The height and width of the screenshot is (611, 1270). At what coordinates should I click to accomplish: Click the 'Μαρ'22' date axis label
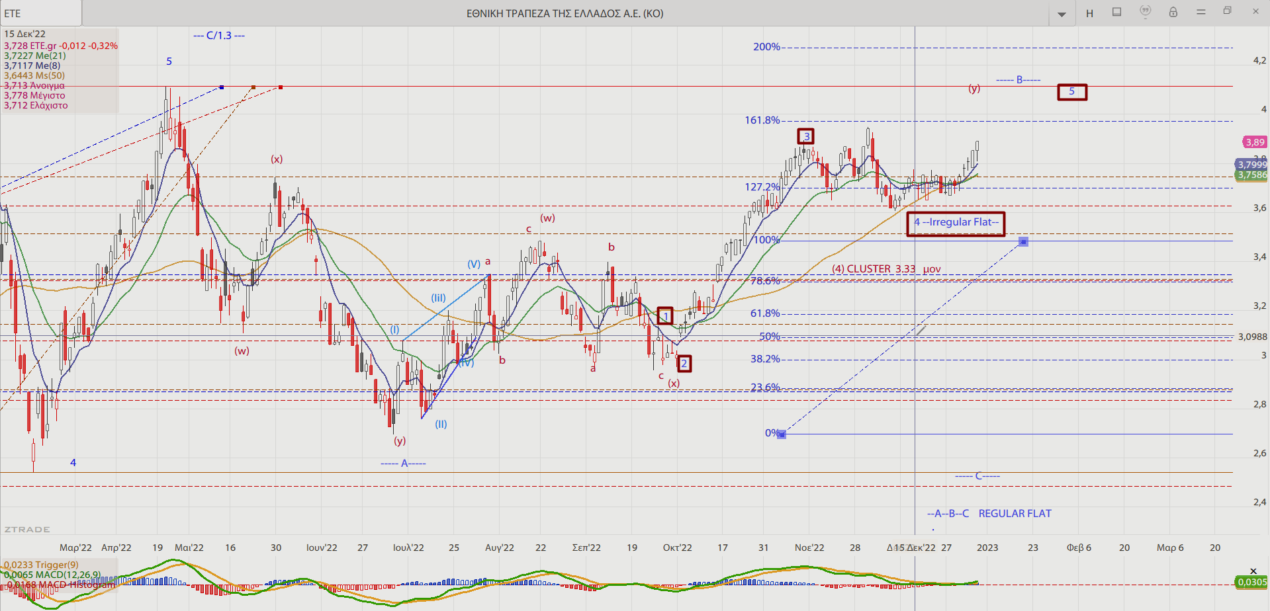click(75, 548)
